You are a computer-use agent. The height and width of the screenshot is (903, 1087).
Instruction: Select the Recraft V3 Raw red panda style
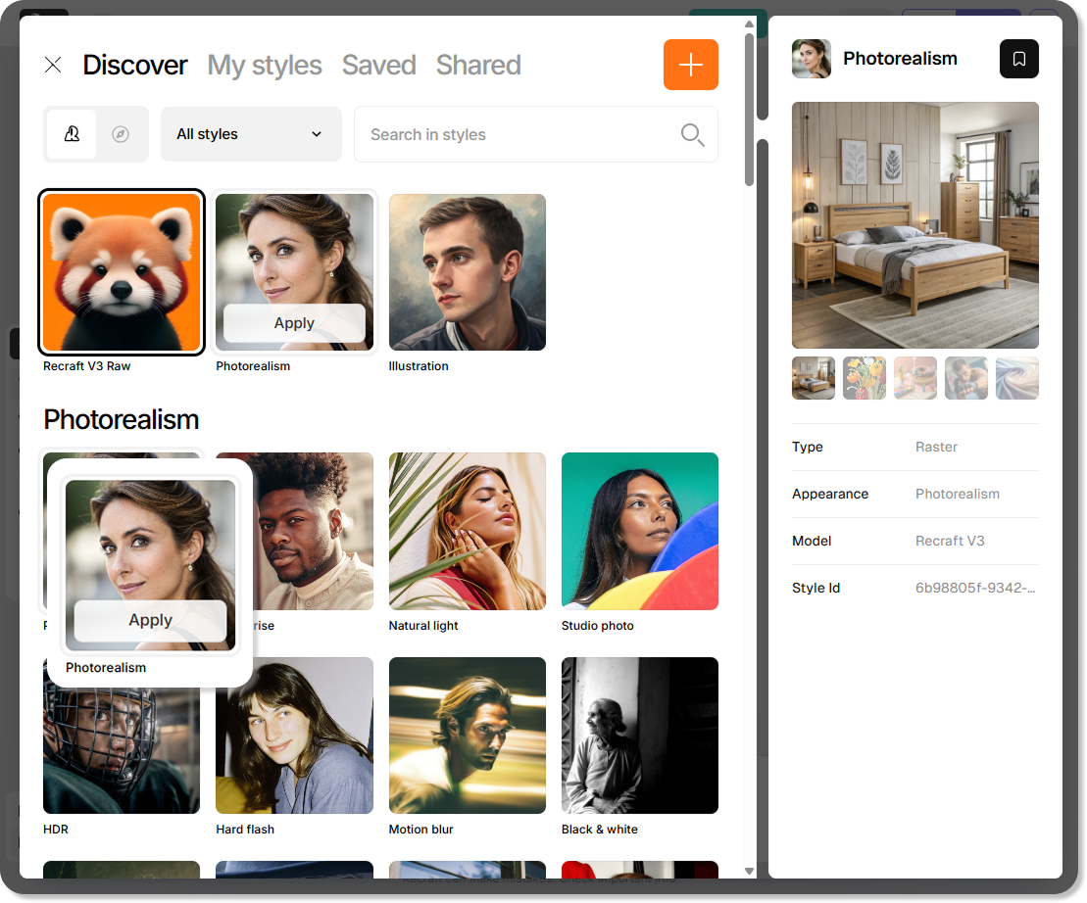(x=122, y=272)
